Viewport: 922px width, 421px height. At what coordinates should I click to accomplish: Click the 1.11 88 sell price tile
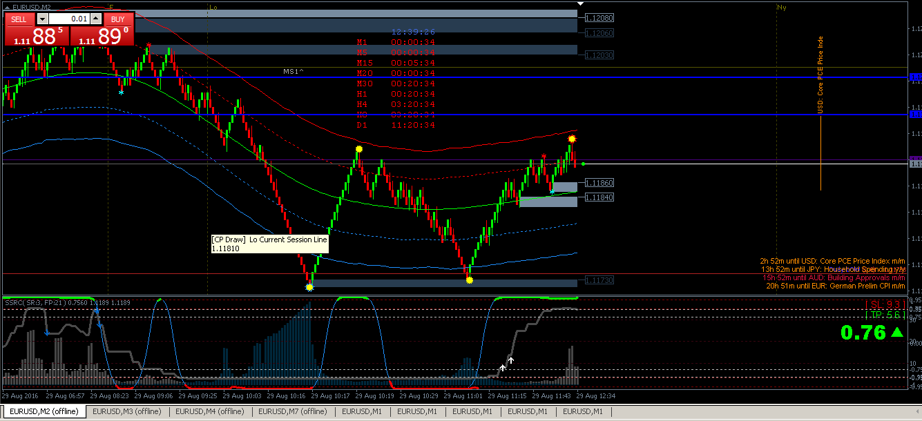(x=37, y=36)
